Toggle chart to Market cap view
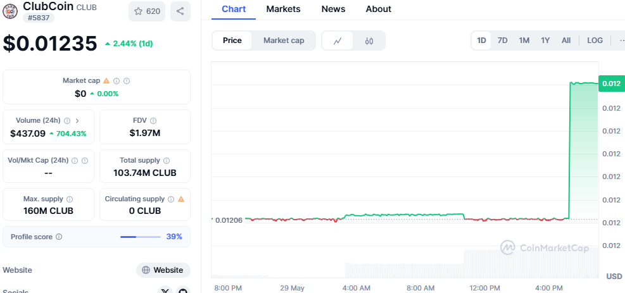Viewport: 625px width, 293px height. coord(284,41)
